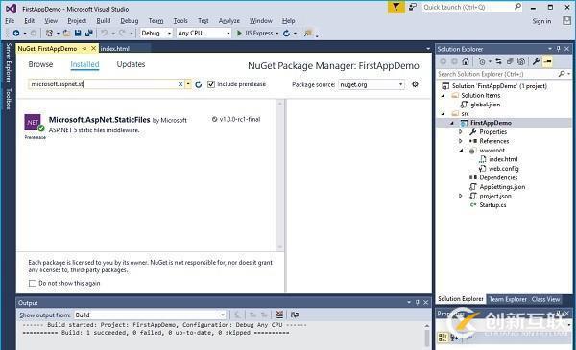Click the Clear All icon in Output toolbar
This screenshot has height=350, width=576.
[279, 315]
